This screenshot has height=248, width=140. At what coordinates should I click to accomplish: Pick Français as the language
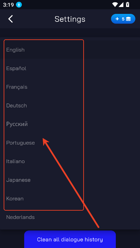17,87
